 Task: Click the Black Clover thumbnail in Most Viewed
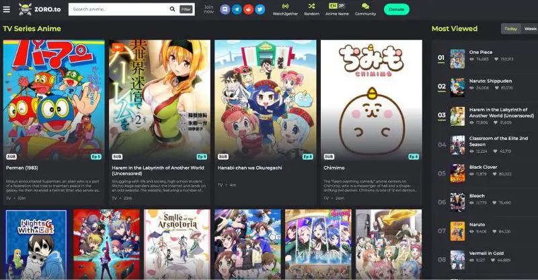[x=457, y=173]
